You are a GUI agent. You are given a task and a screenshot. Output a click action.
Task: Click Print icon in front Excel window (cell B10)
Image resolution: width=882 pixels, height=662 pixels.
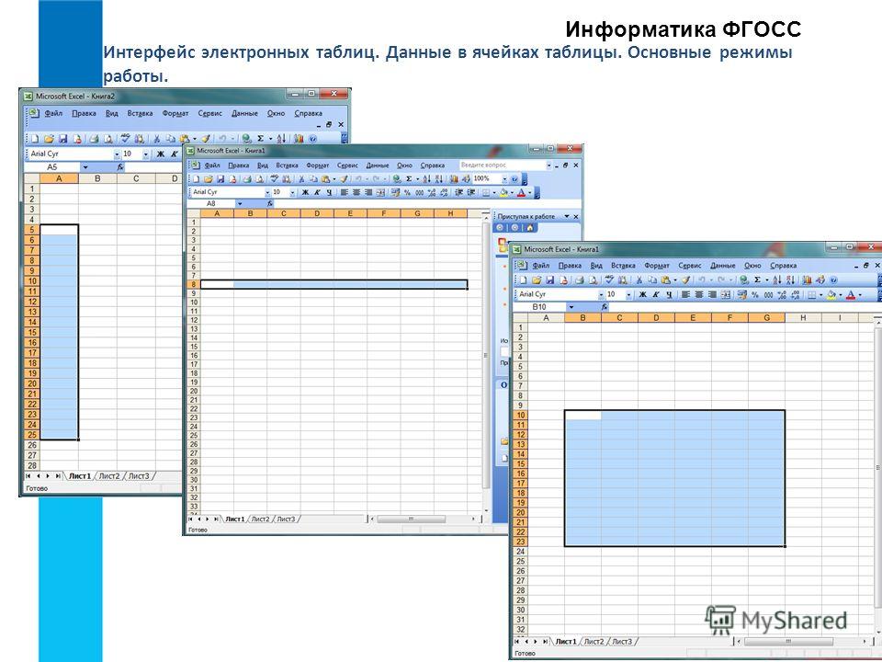pyautogui.click(x=580, y=280)
